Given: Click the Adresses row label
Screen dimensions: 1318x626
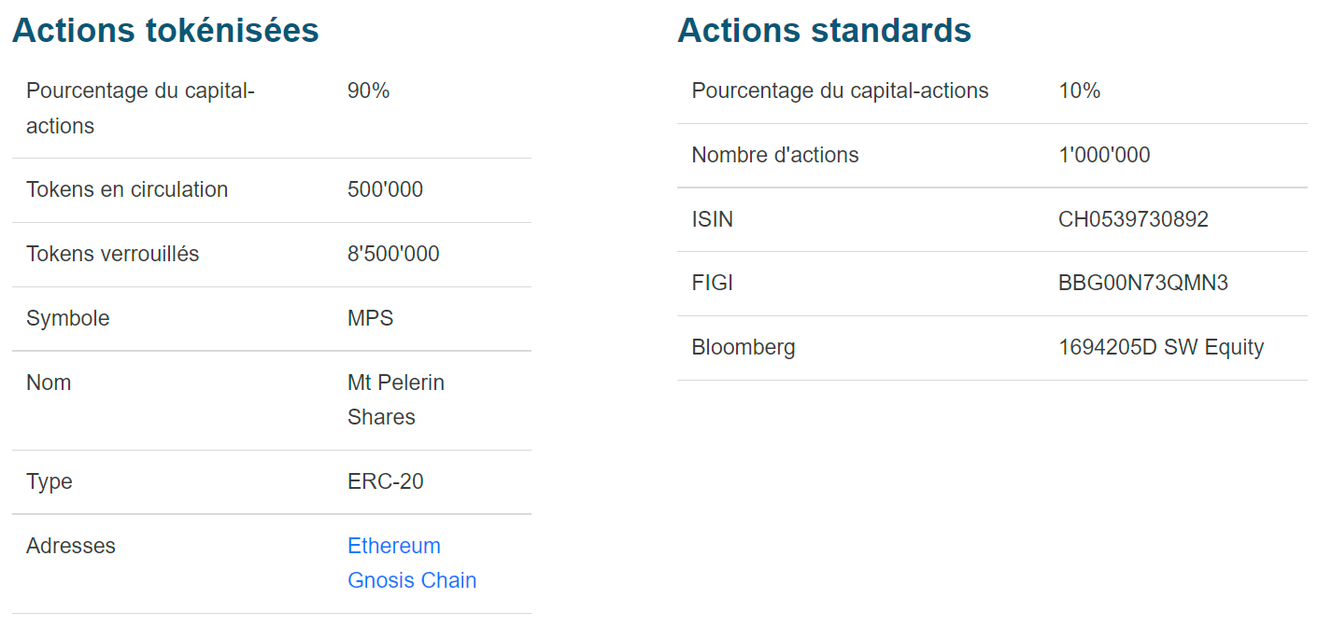Looking at the screenshot, I should pos(71,546).
